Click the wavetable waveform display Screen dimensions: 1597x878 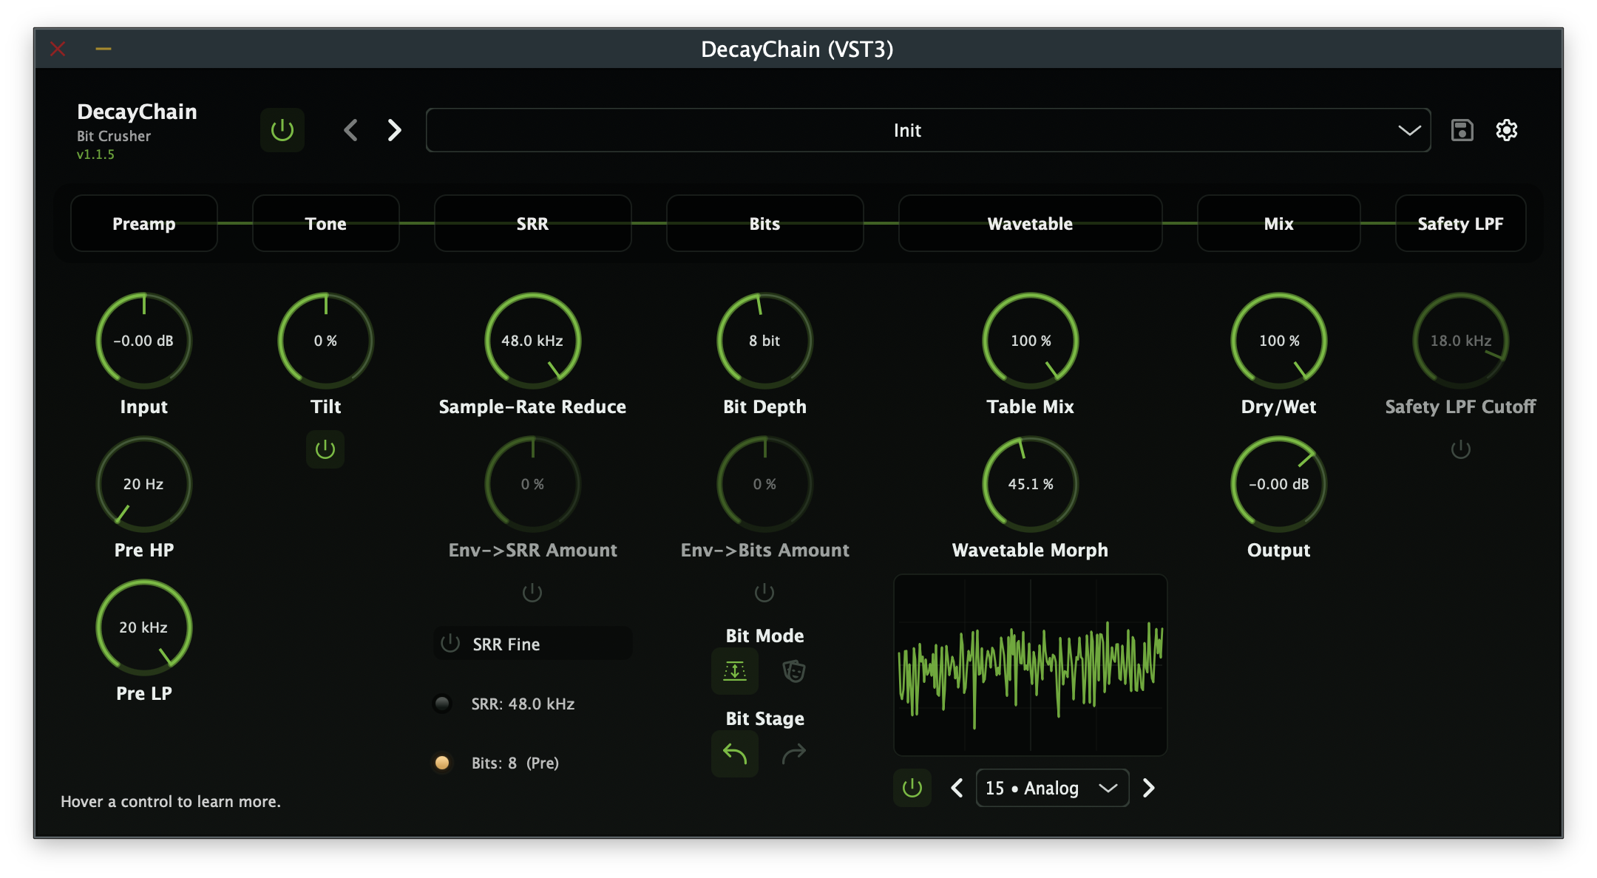(1030, 665)
